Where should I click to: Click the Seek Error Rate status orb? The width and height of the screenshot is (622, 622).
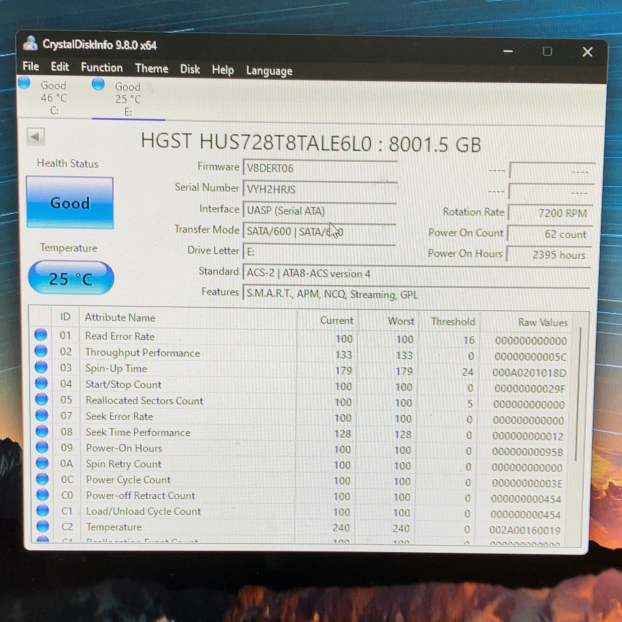click(x=41, y=415)
